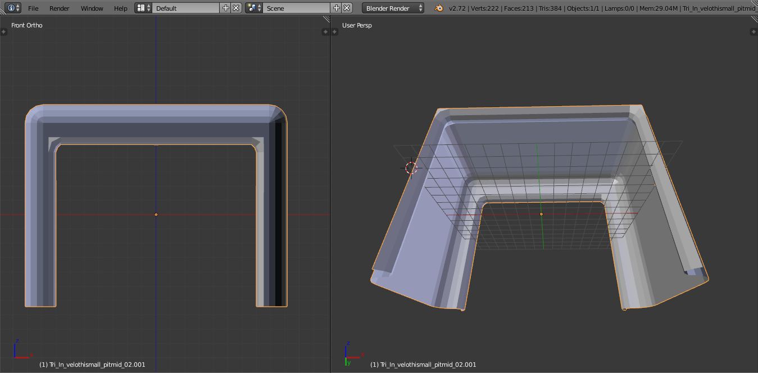Click the Mem:29.04M readout in the header
The image size is (758, 373).
(659, 8)
